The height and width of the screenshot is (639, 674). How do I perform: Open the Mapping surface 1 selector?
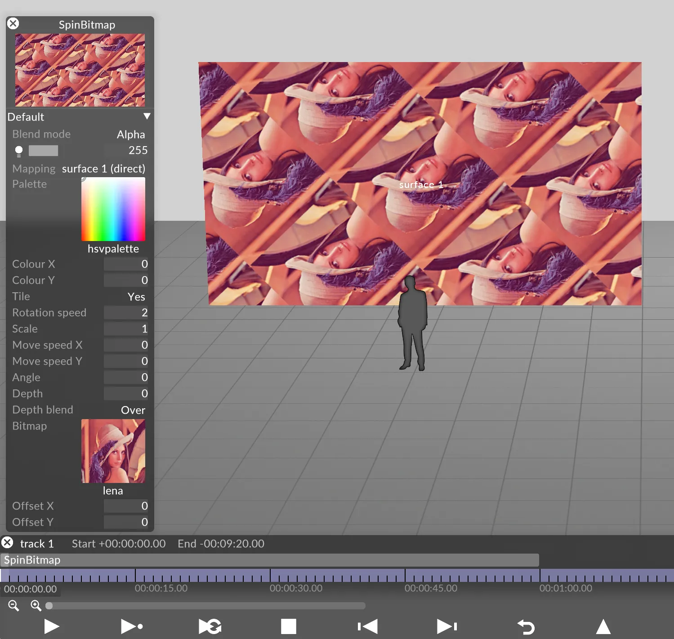coord(103,169)
